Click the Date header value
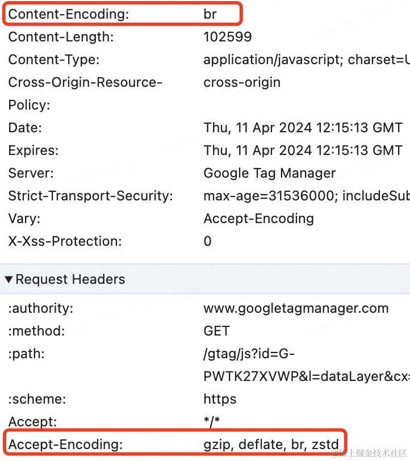The image size is (410, 461). coord(303,128)
